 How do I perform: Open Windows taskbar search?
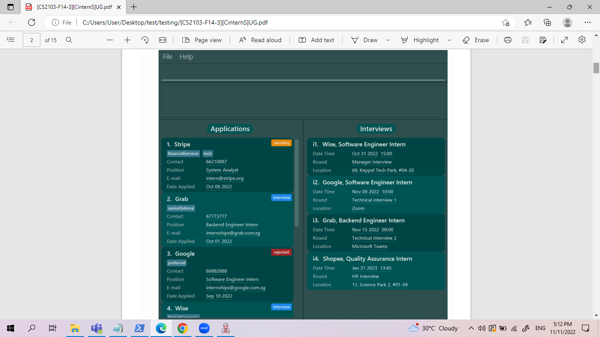click(x=32, y=328)
